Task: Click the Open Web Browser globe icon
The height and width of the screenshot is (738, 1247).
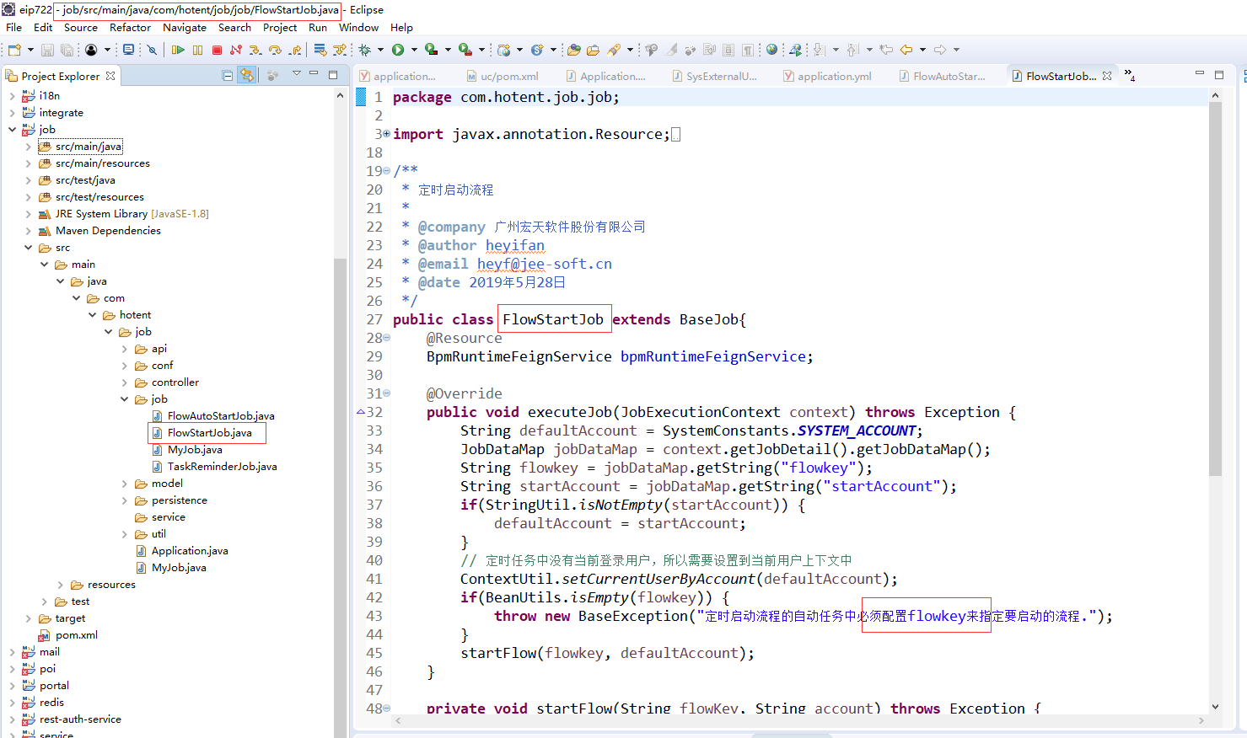Action: point(771,51)
